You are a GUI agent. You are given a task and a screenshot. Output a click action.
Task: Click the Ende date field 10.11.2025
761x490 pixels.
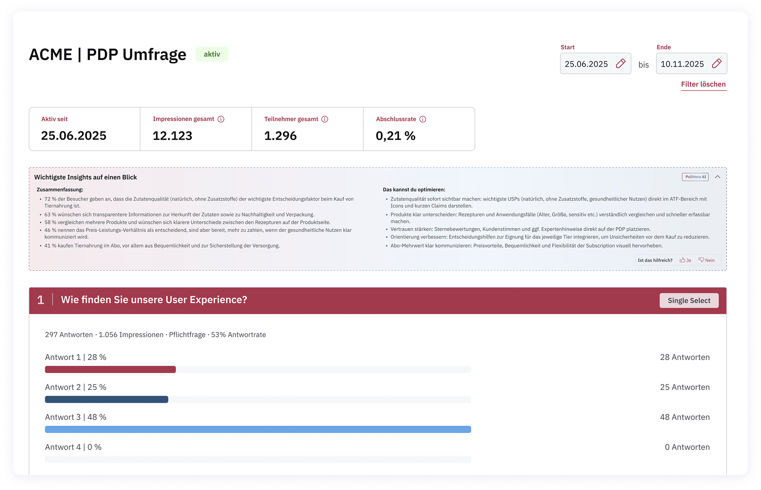point(682,64)
